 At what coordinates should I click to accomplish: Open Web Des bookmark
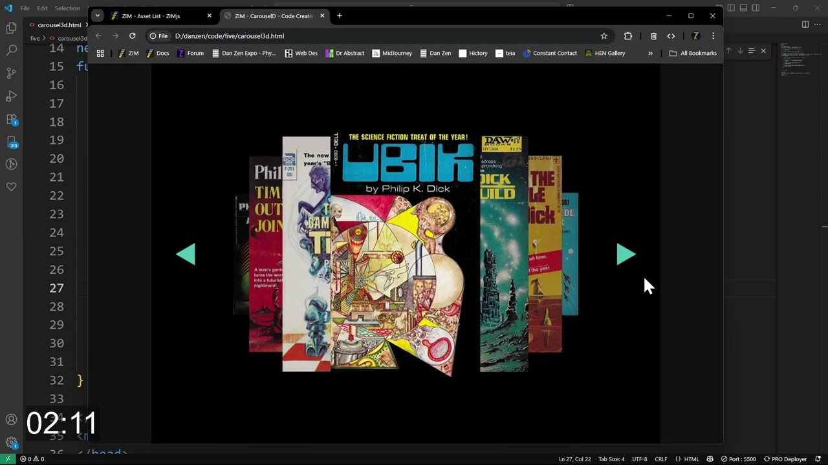point(301,54)
